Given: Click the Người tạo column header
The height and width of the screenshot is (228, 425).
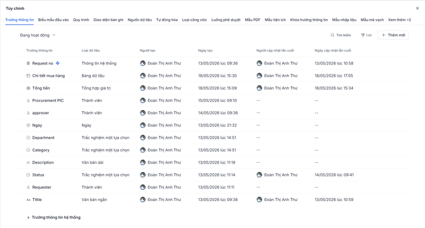Looking at the screenshot, I should pos(147,50).
